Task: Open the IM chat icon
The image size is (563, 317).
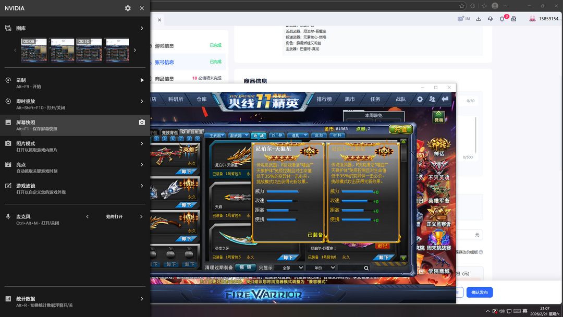Action: (x=463, y=19)
